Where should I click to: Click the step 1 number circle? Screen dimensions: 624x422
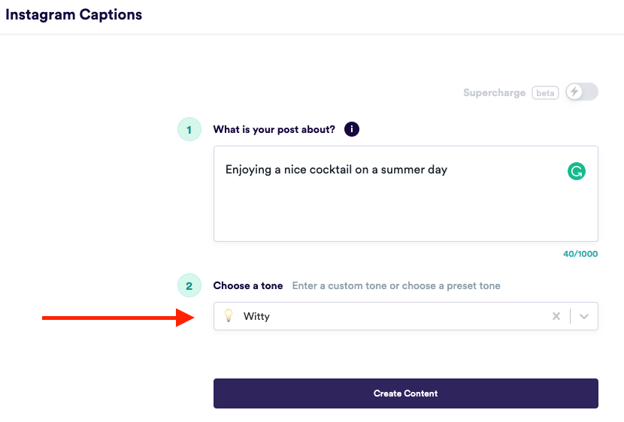pos(189,130)
